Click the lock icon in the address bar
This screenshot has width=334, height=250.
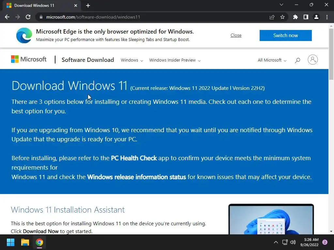pos(41,17)
